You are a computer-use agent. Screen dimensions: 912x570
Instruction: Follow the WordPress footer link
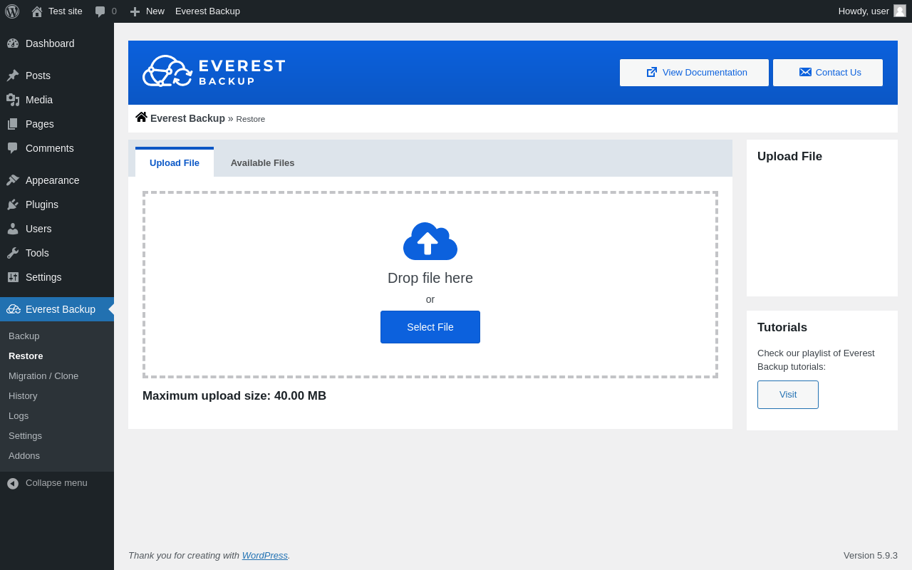click(x=265, y=555)
